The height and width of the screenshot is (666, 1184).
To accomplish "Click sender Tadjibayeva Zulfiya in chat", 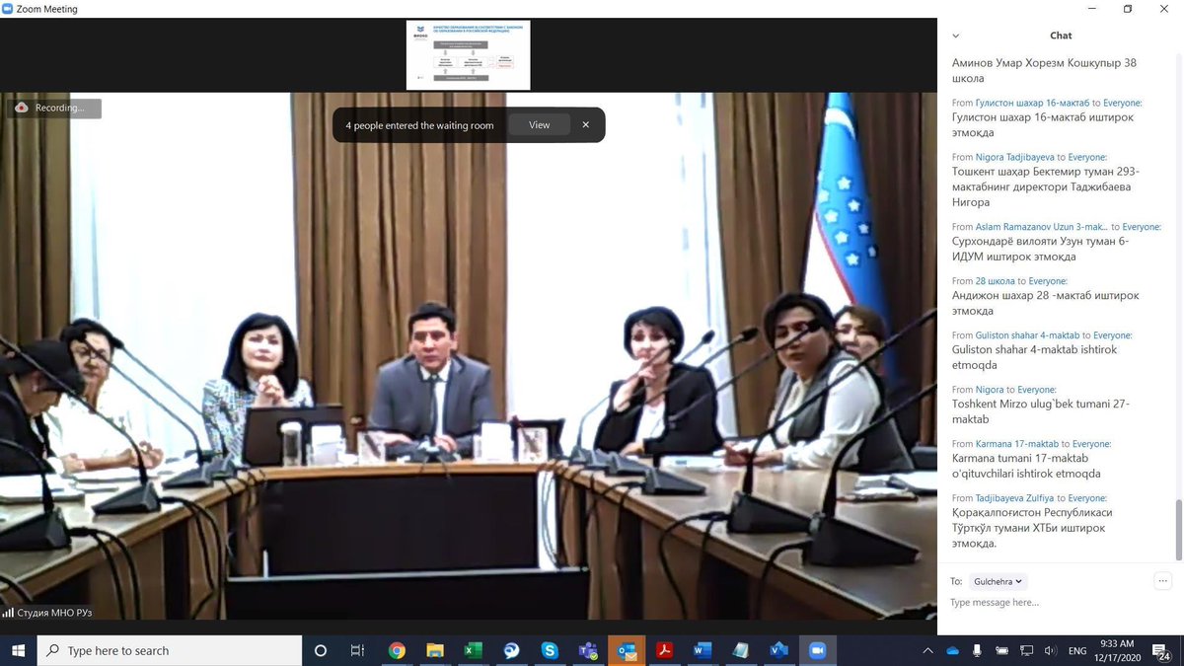I will (x=1013, y=498).
